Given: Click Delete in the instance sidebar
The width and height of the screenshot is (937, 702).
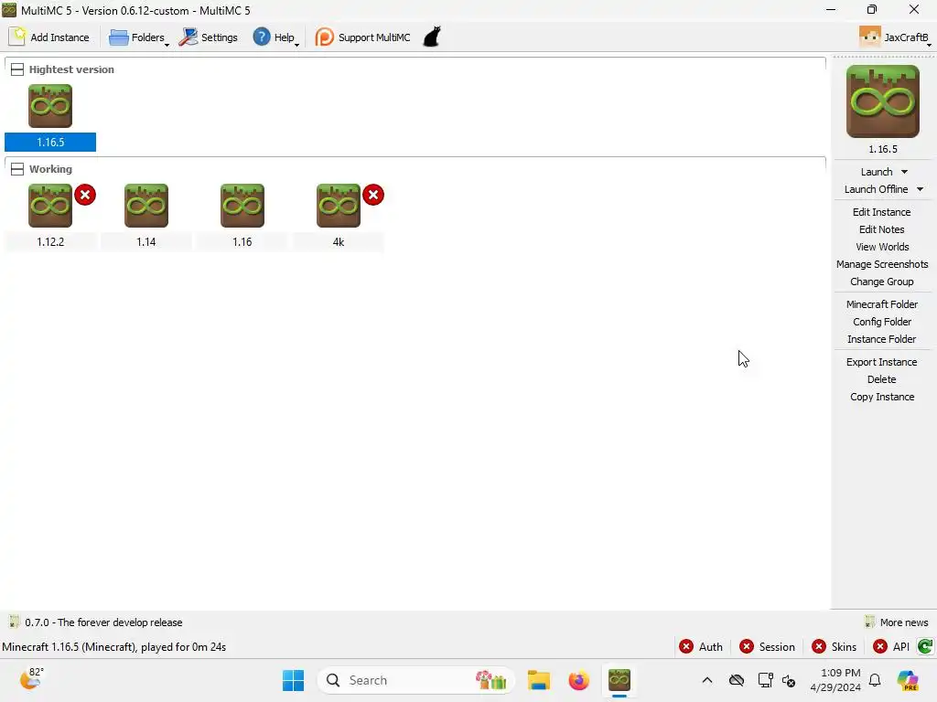Looking at the screenshot, I should (881, 379).
